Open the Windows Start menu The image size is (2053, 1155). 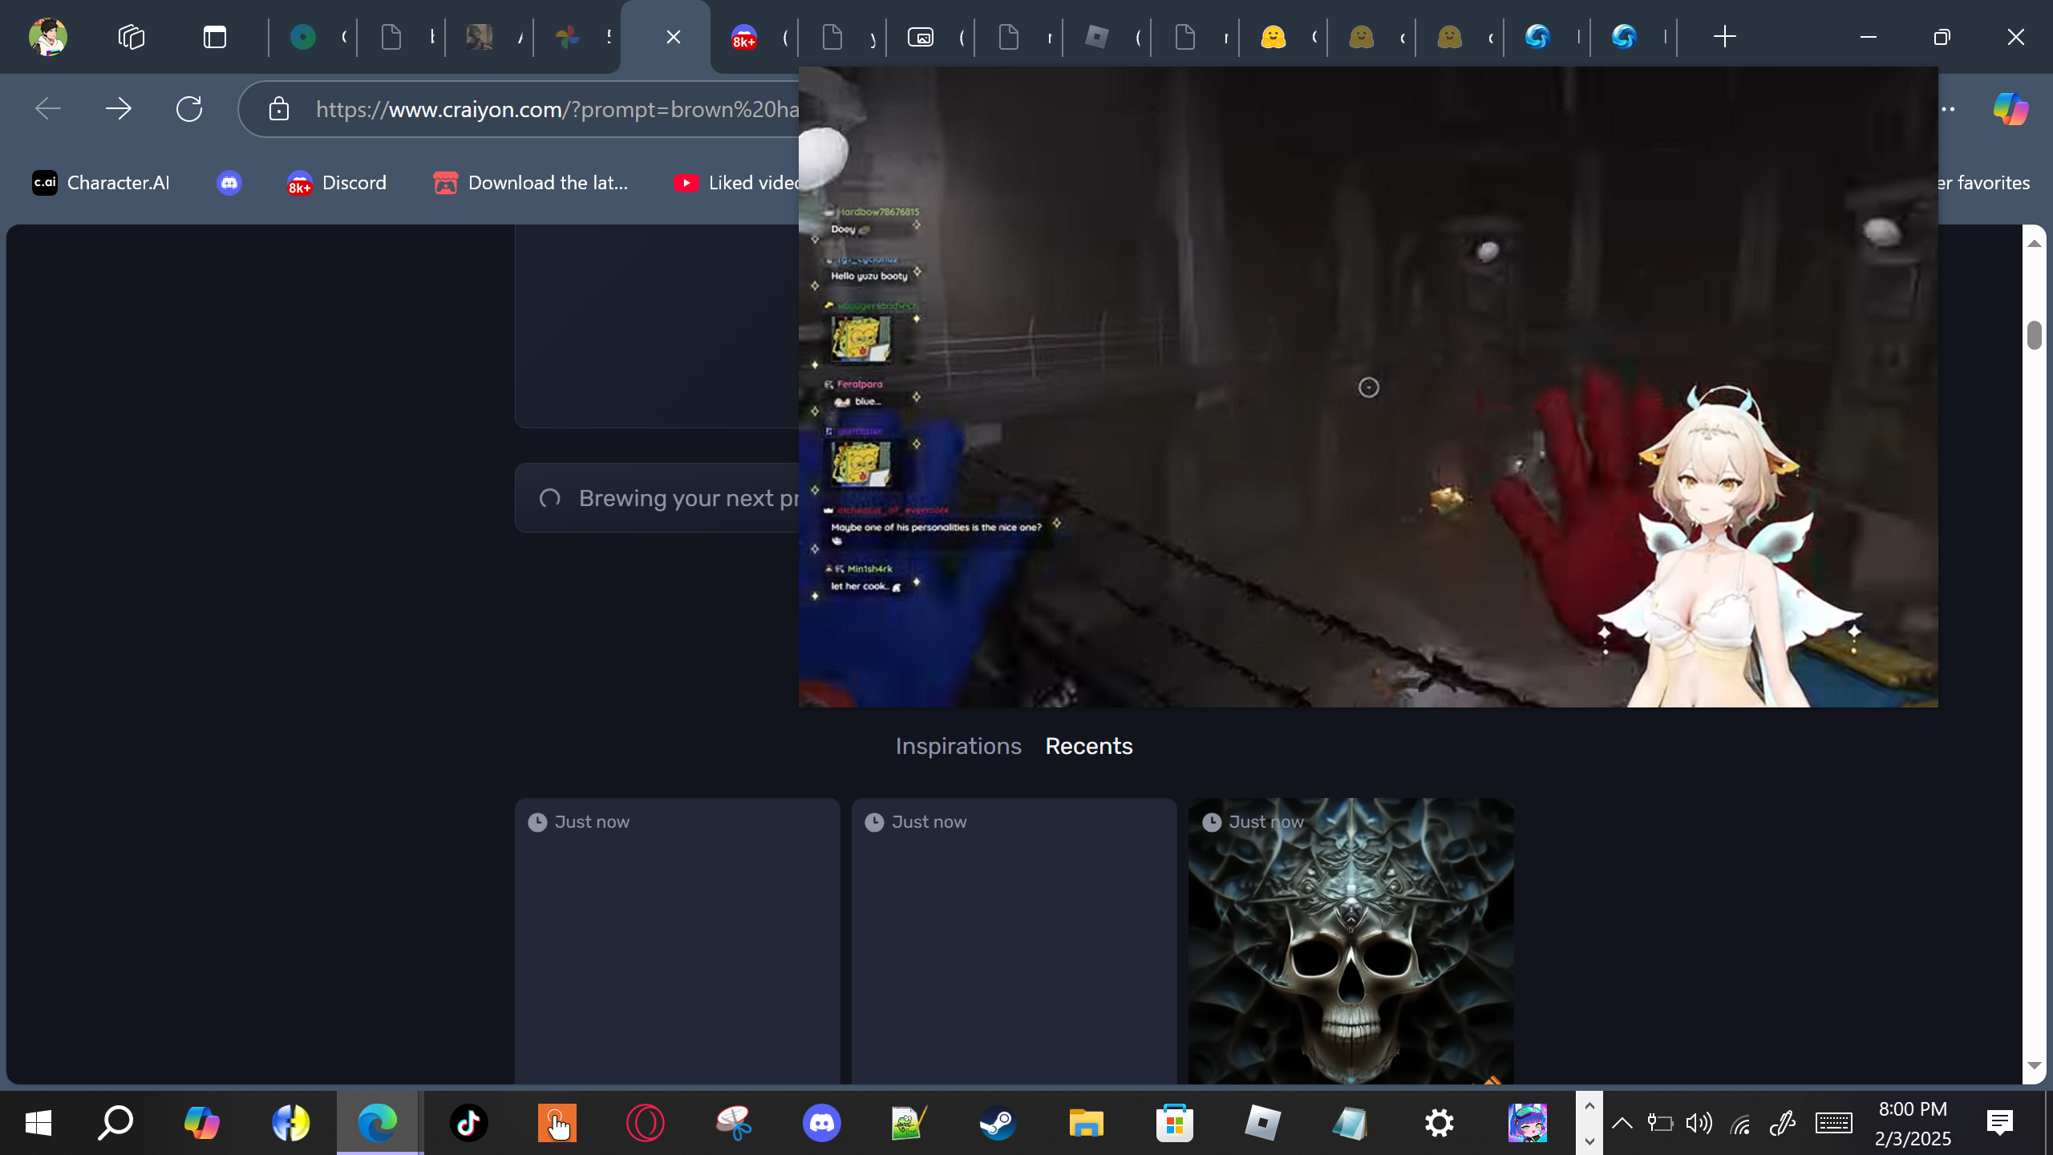click(38, 1123)
